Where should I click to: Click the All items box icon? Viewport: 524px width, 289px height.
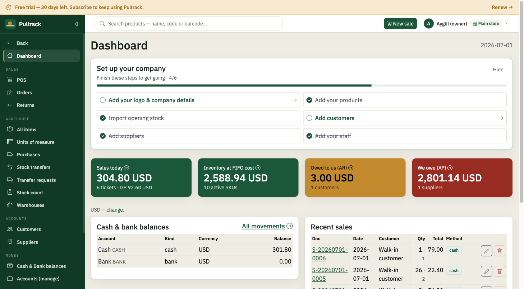tap(10, 129)
